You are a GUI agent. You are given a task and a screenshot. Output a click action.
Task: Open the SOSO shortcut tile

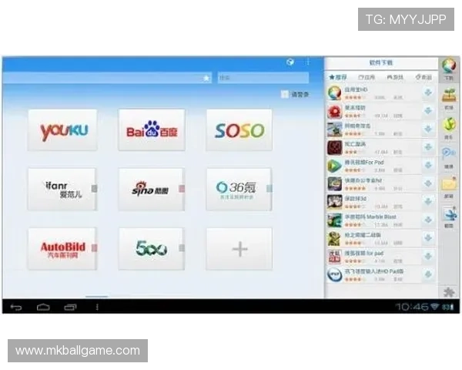click(x=239, y=130)
